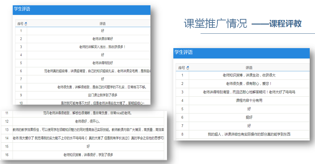Viewport: 315px width, 164px height.
Task: Click sort arrows beside 序号 in table containing '老师讲课非常好'
Action: [x=26, y=24]
